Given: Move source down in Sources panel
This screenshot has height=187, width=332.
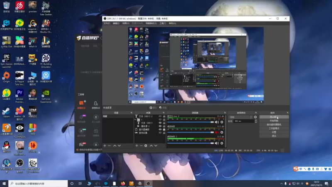Looking at the screenshot, I should click(156, 146).
